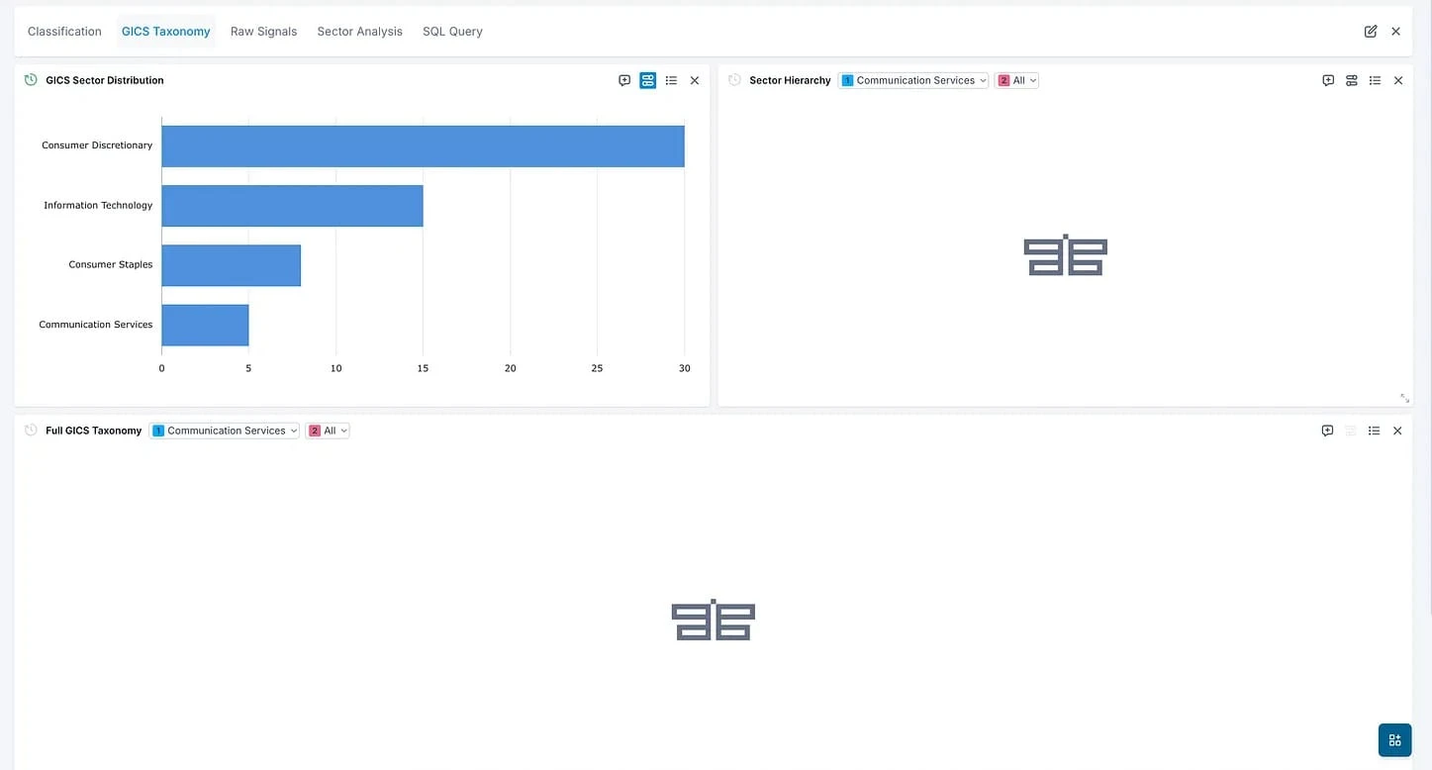The height and width of the screenshot is (770, 1432).
Task: Click the edit dashboard pencil icon
Action: pos(1370,31)
